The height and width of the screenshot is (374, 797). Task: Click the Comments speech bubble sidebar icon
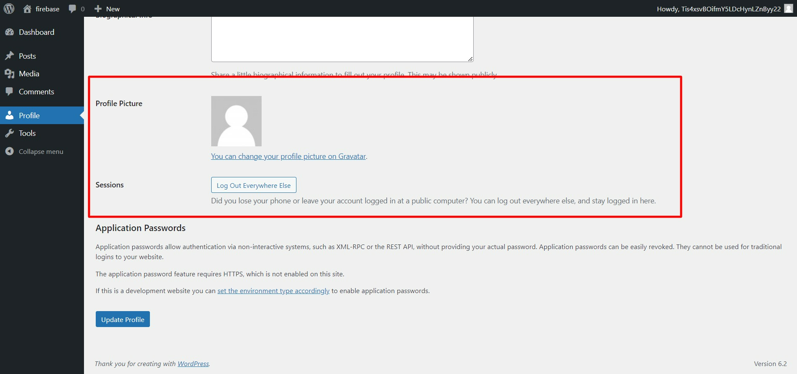[9, 91]
